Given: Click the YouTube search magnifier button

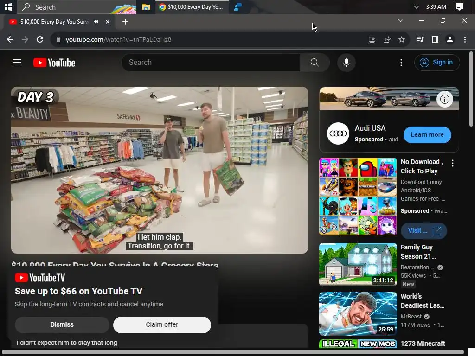Looking at the screenshot, I should (x=315, y=63).
